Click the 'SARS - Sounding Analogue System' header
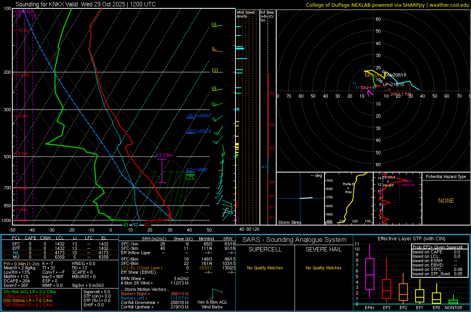The image size is (471, 312). point(295,240)
